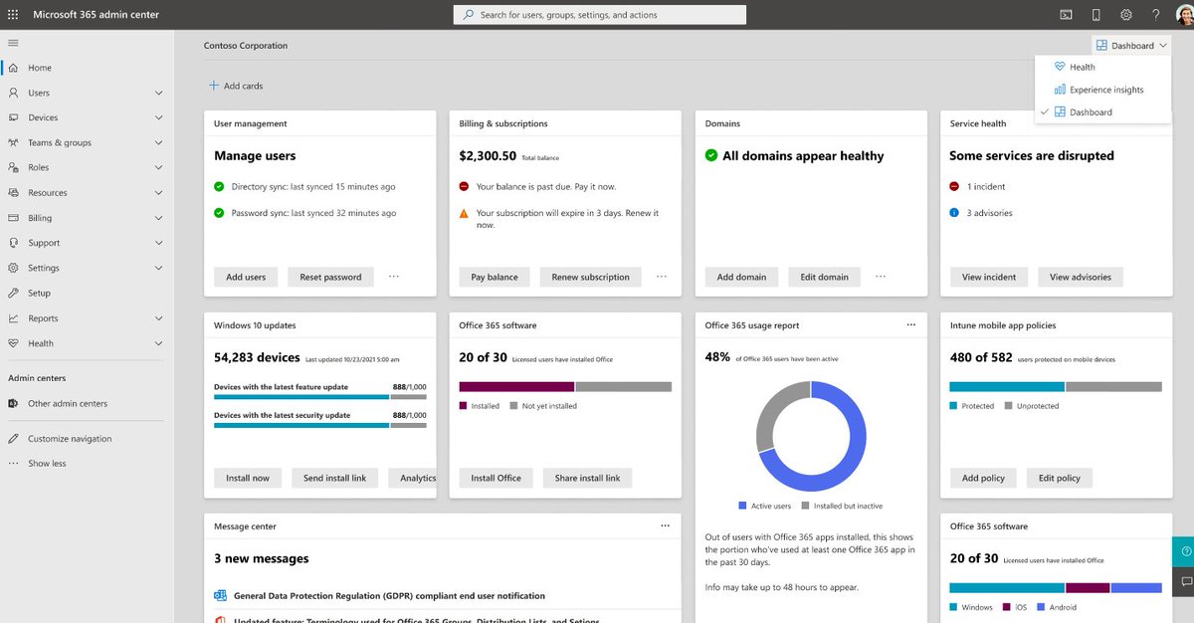
Task: Click the Office 365 usage donut chart
Action: 811,436
